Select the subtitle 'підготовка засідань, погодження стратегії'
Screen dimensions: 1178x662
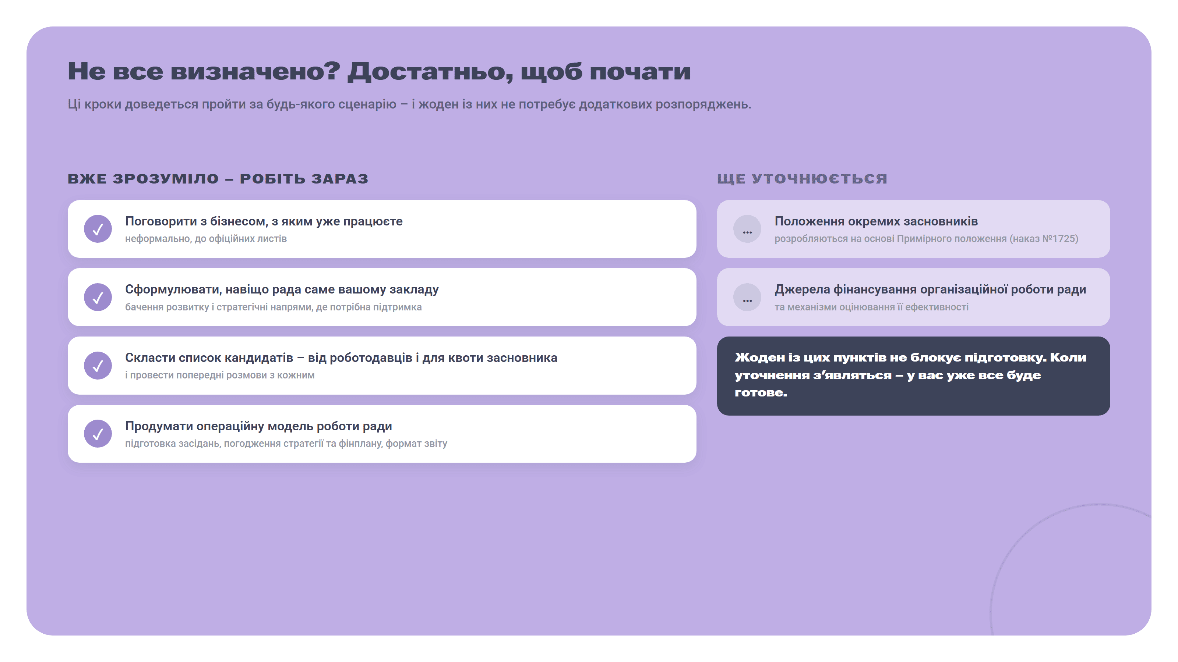tap(286, 443)
